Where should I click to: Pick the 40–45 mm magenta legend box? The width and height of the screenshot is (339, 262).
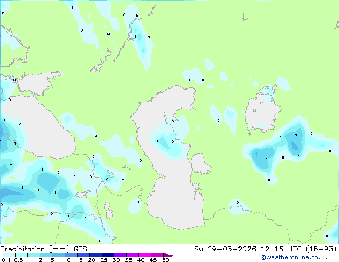pos(145,255)
